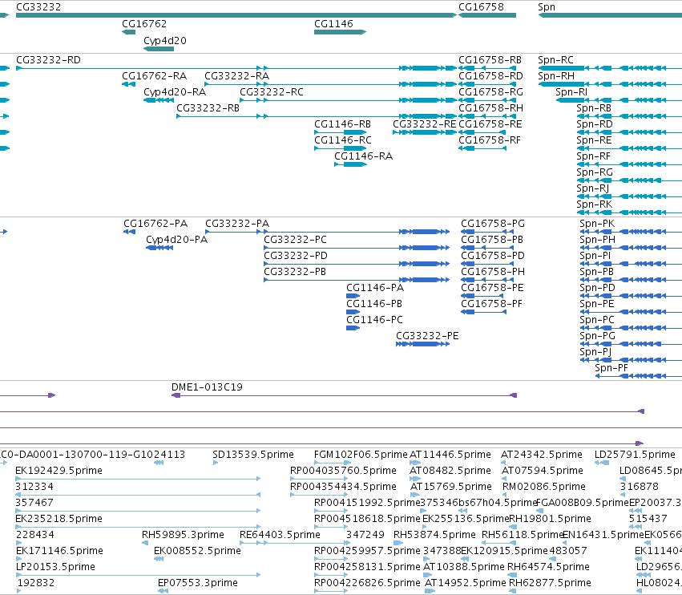Select the Spn gene label
The width and height of the screenshot is (682, 595).
(547, 7)
